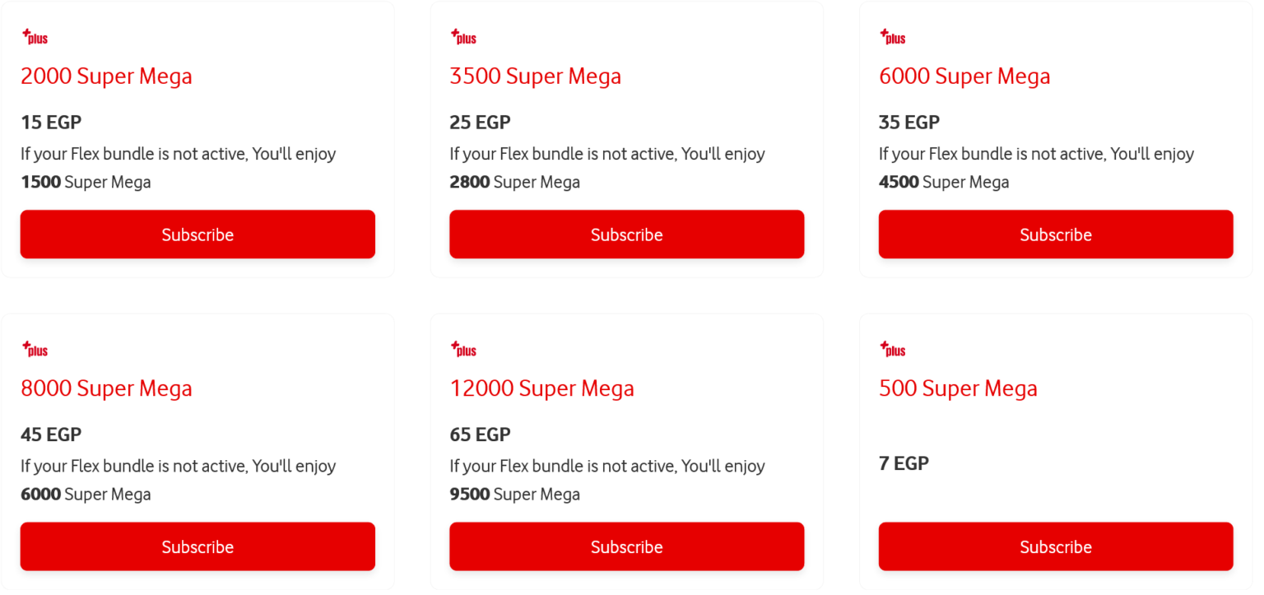Viewport: 1264px width, 595px height.
Task: Click the plus icon on 2000 Super Mega card
Action: click(x=35, y=36)
